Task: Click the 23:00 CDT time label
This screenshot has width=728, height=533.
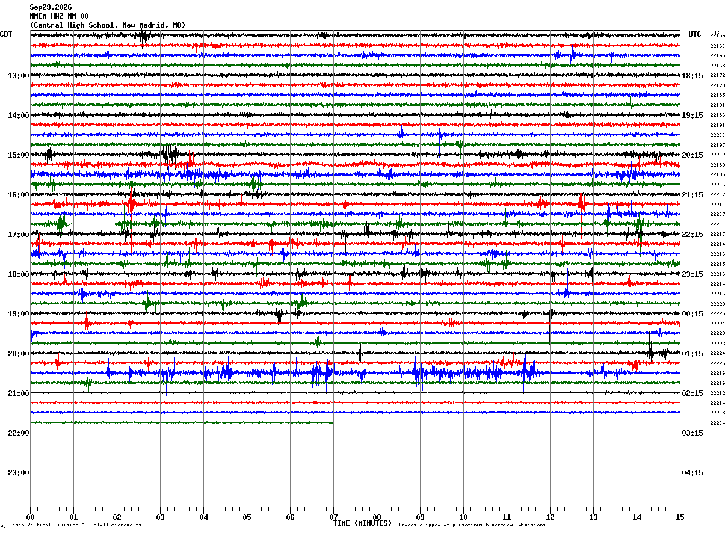Action: click(18, 473)
